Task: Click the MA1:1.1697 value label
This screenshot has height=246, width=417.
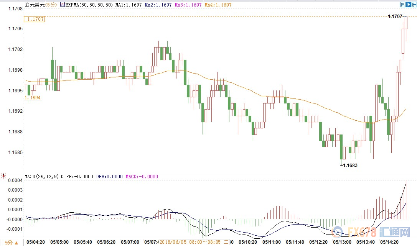Action: click(x=129, y=5)
